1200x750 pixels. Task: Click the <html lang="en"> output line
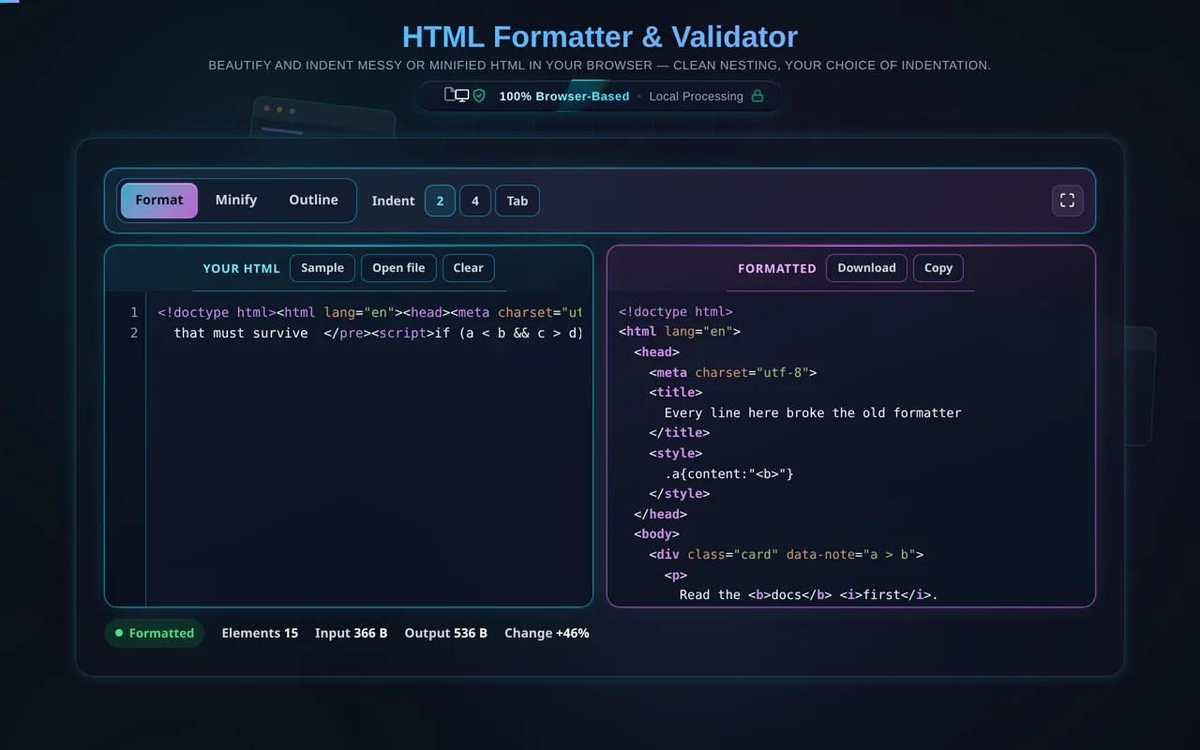click(680, 331)
